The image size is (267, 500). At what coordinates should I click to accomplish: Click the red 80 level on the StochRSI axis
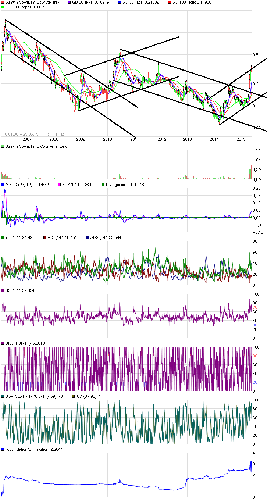[x=254, y=356]
